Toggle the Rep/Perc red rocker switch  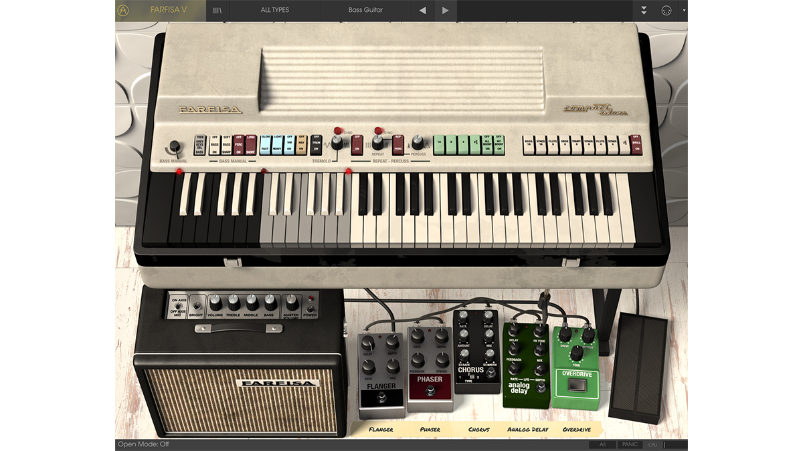tap(398, 145)
